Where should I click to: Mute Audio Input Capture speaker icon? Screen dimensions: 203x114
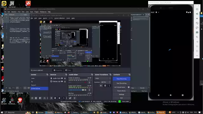click(85, 90)
